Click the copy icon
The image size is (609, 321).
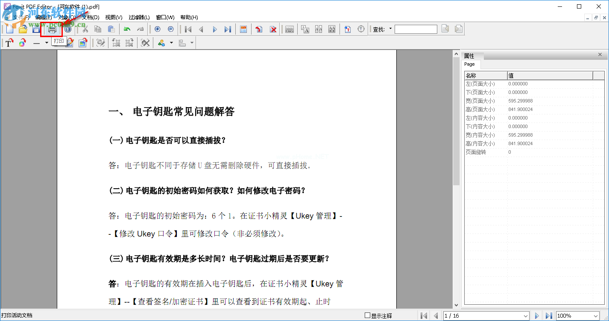(x=98, y=29)
